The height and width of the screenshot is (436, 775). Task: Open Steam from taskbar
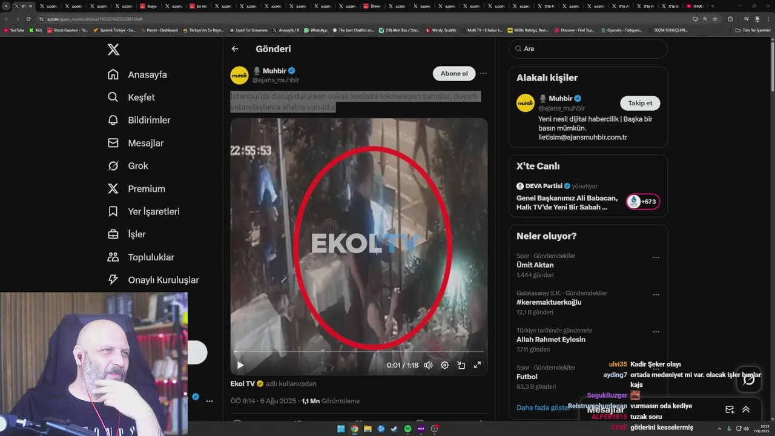[x=394, y=429]
